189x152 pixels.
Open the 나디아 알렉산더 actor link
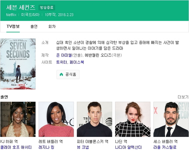pyautogui.click(x=128, y=147)
